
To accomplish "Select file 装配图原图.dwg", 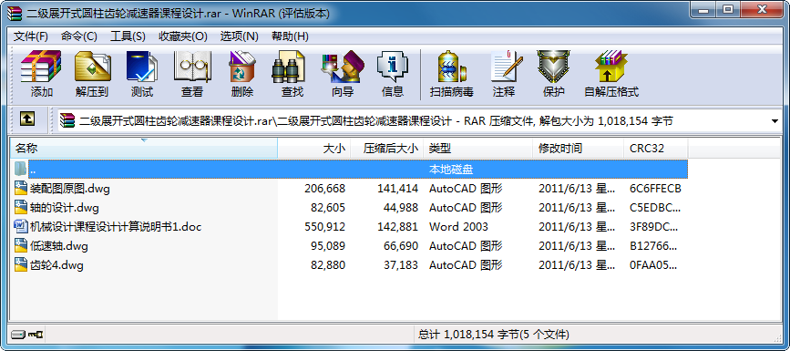I will 69,189.
